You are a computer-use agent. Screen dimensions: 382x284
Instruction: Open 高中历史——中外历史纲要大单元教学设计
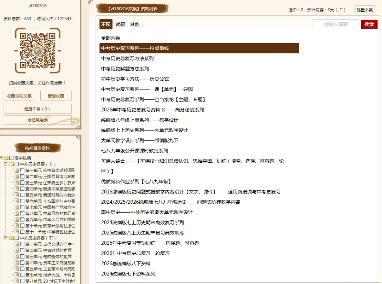[147, 213]
